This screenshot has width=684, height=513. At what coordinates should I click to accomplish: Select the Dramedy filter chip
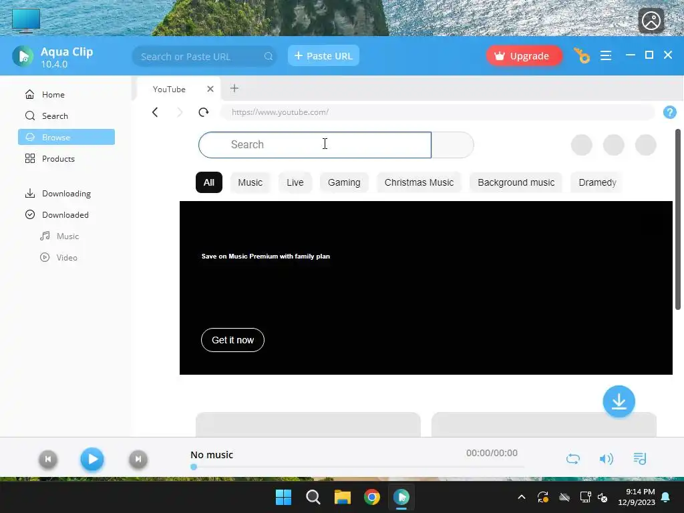597,182
